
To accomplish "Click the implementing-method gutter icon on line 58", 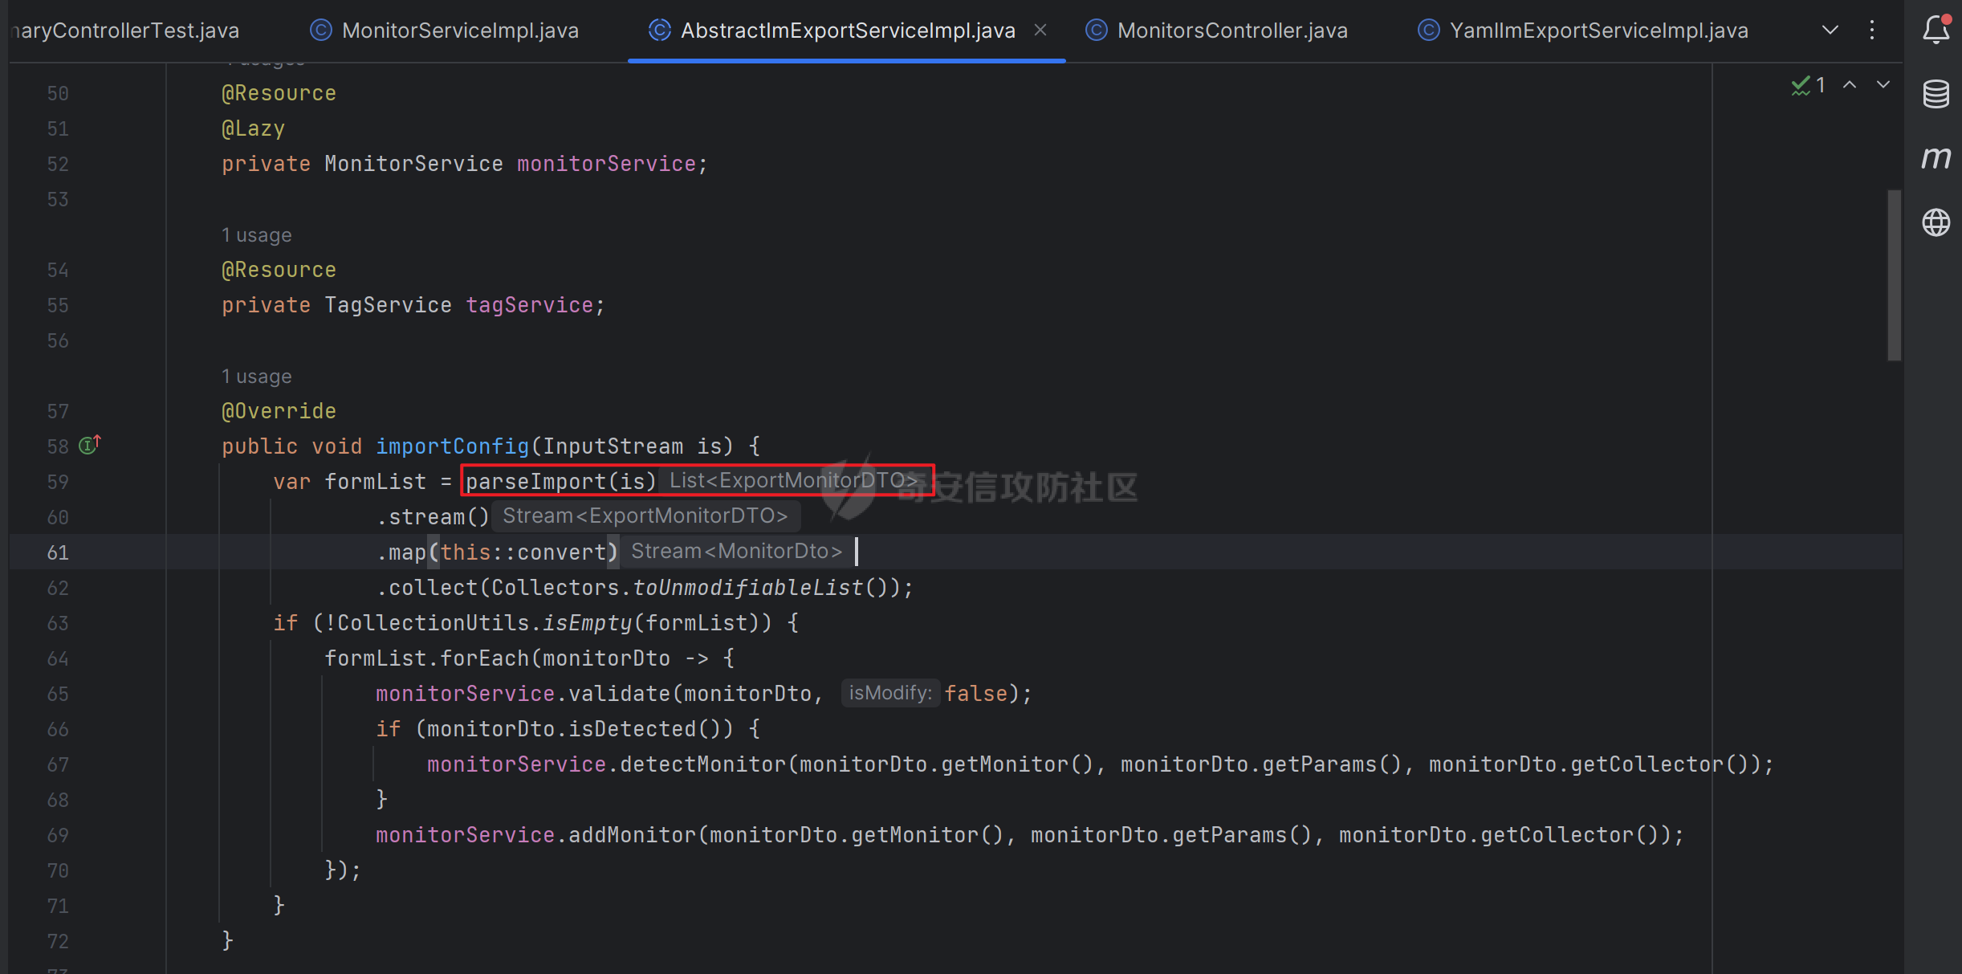I will click(88, 445).
